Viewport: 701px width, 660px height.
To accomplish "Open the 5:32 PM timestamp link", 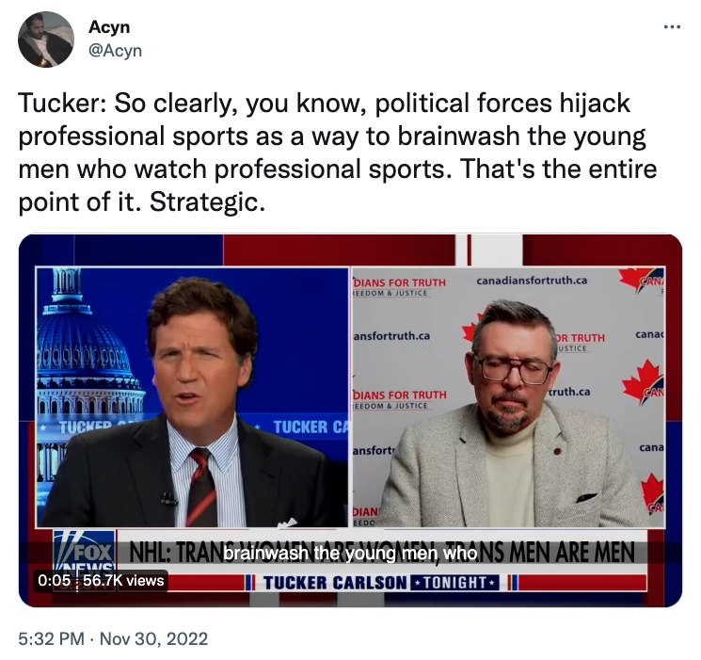I will (x=51, y=638).
